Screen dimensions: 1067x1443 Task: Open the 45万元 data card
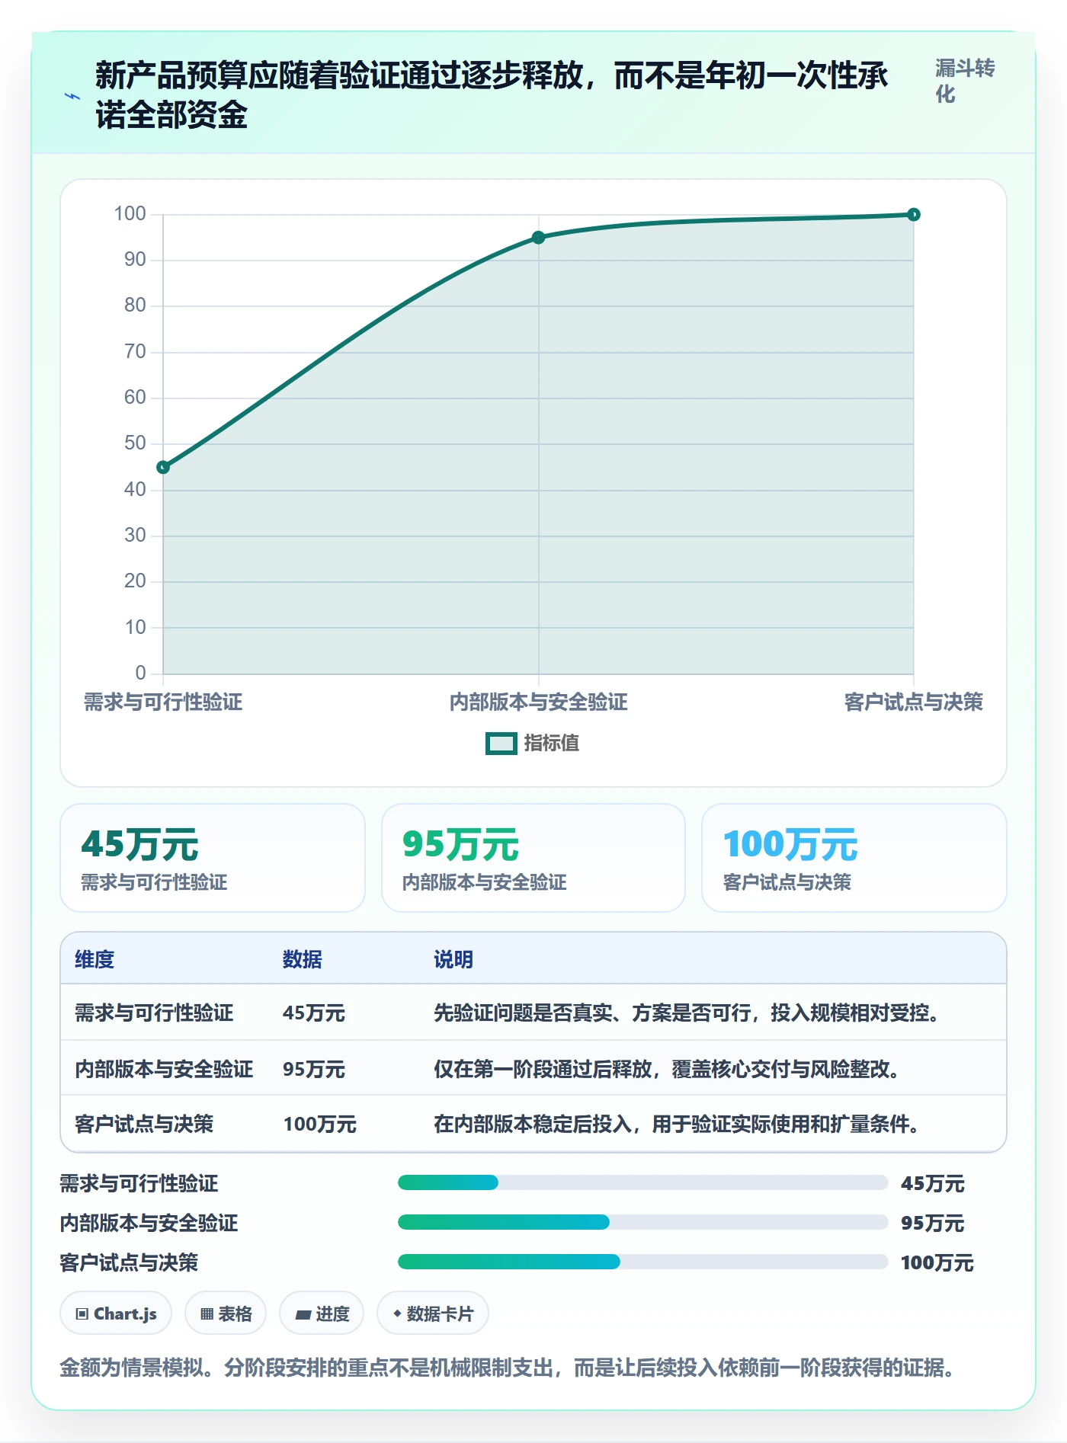[213, 858]
